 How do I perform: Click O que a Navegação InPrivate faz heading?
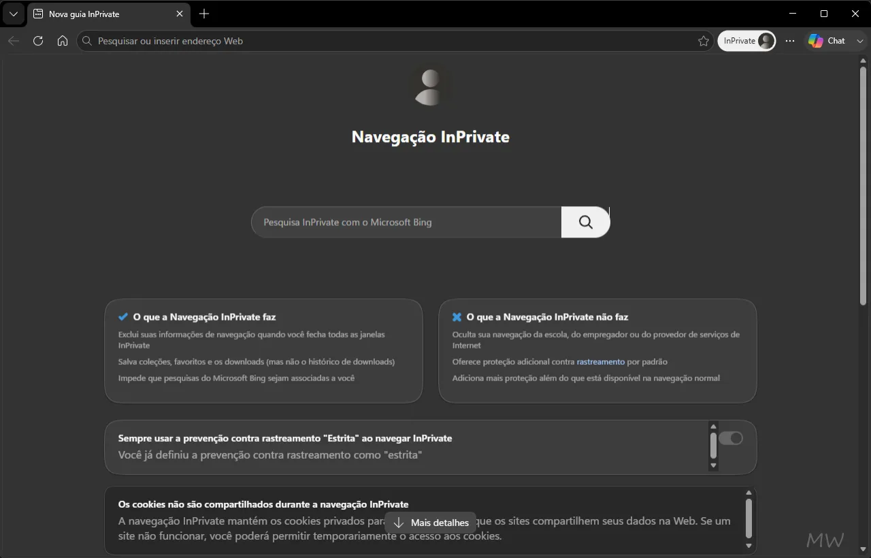click(x=204, y=317)
